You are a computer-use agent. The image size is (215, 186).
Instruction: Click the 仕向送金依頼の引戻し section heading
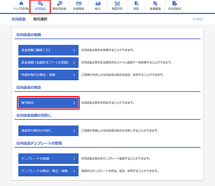(x=34, y=115)
